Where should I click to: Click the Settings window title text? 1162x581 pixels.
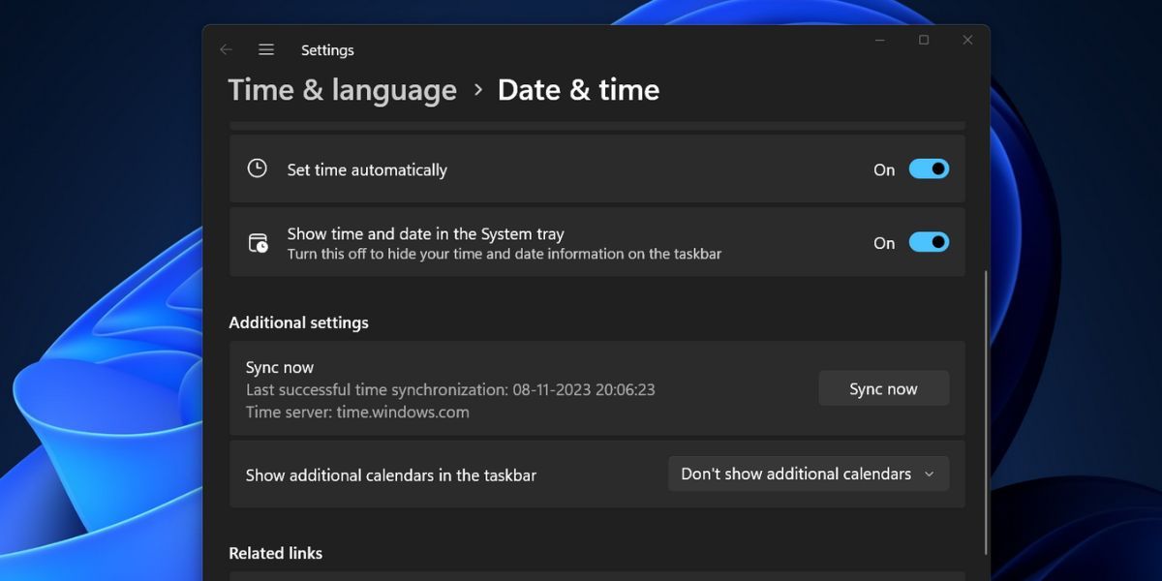coord(327,49)
